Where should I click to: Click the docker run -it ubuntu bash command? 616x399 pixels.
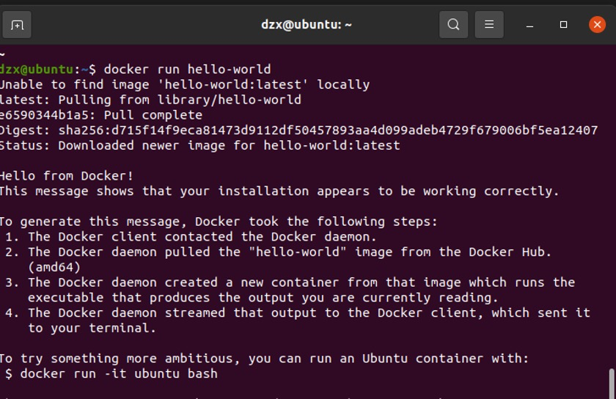[119, 374]
